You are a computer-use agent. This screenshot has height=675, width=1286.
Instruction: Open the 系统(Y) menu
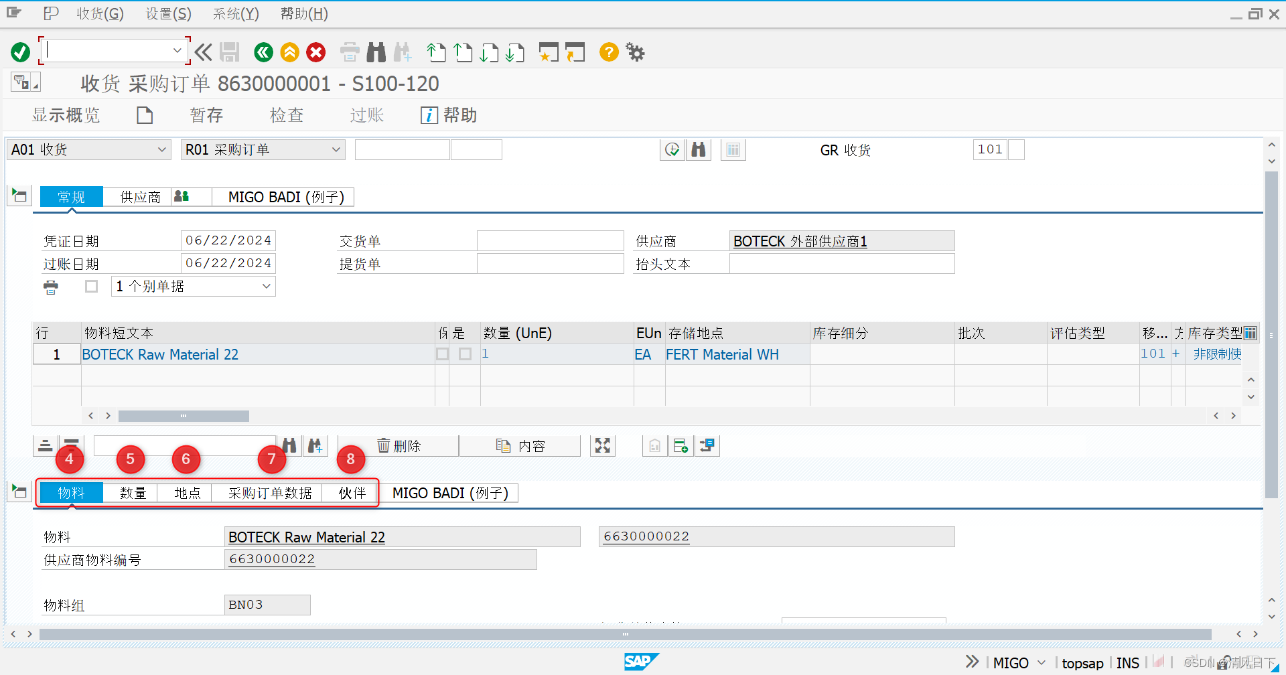236,13
